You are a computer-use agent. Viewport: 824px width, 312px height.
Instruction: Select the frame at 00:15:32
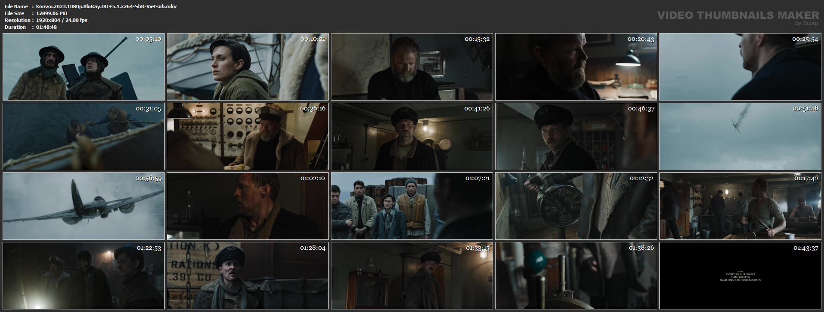[x=412, y=67]
